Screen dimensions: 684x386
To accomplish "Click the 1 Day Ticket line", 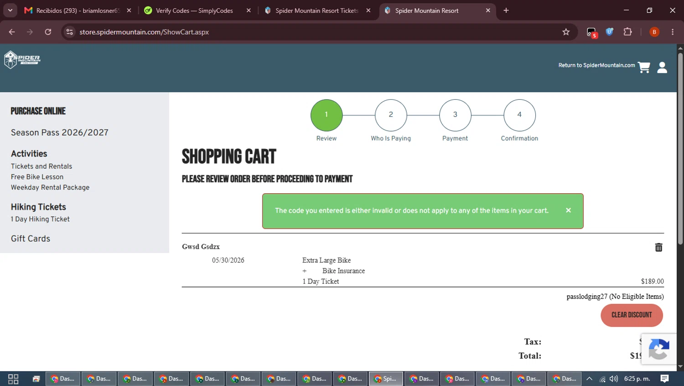I will 321,282.
